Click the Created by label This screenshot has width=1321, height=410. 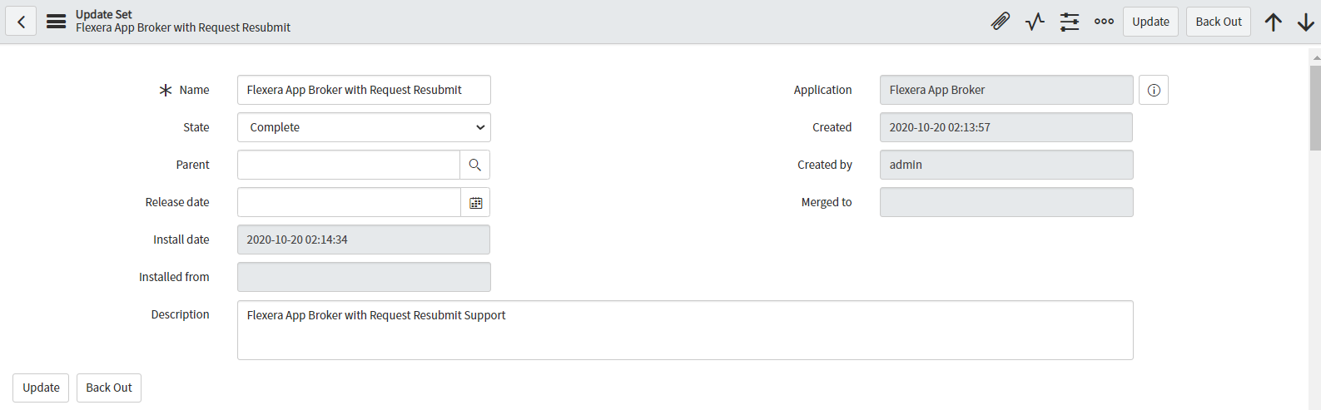click(825, 165)
